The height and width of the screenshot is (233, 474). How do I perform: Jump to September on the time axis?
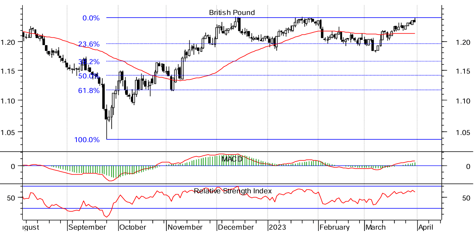click(x=88, y=227)
